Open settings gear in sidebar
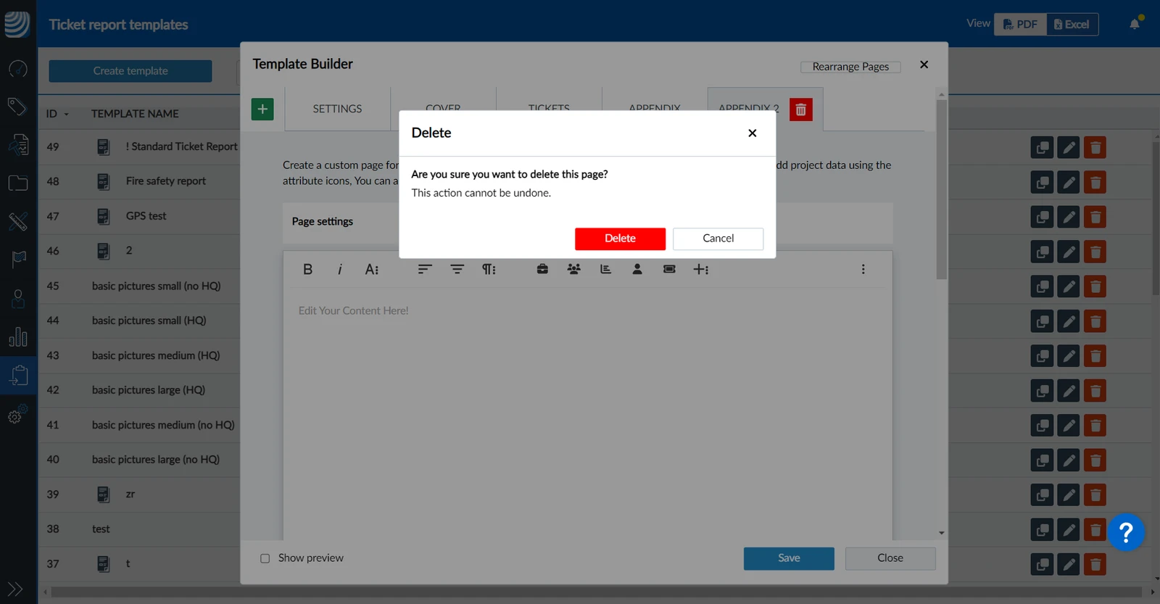 coord(17,414)
